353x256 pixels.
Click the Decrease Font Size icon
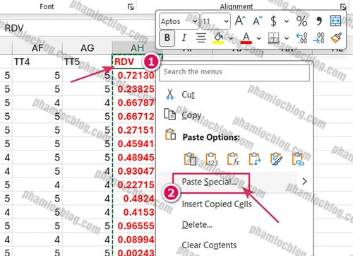(258, 21)
